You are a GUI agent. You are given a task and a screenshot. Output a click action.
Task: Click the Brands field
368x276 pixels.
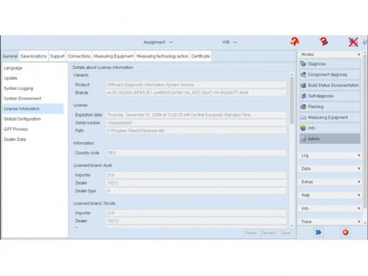coord(196,93)
